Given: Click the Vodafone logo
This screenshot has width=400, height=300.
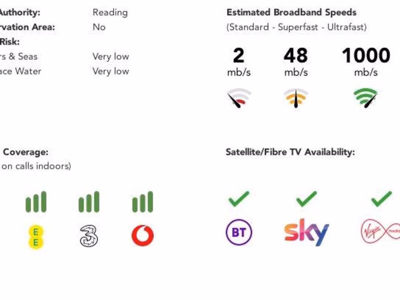Looking at the screenshot, I should [143, 236].
